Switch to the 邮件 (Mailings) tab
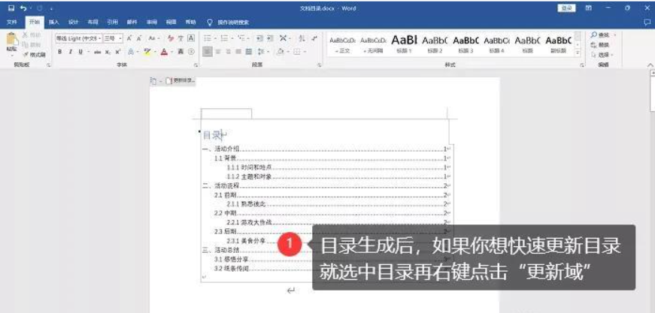The height and width of the screenshot is (313, 655). pos(132,22)
